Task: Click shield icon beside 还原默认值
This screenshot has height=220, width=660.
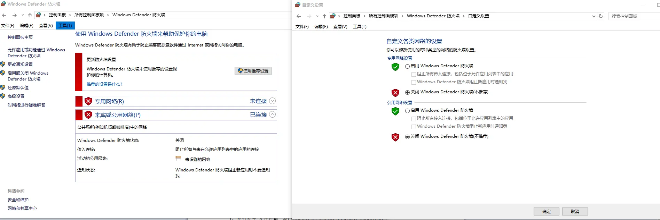Action: [2, 87]
